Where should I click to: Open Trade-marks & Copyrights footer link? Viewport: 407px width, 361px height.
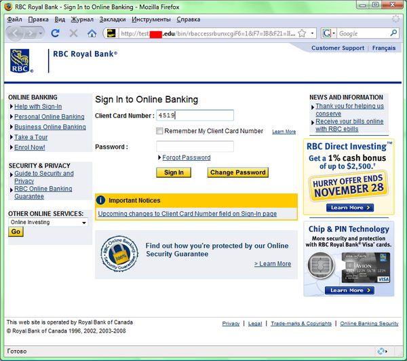(x=301, y=324)
